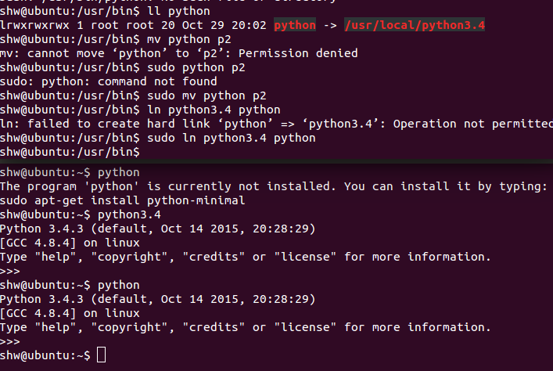The height and width of the screenshot is (371, 553).
Task: Click the first 'Python 3.4.3' version line
Action: [x=158, y=229]
